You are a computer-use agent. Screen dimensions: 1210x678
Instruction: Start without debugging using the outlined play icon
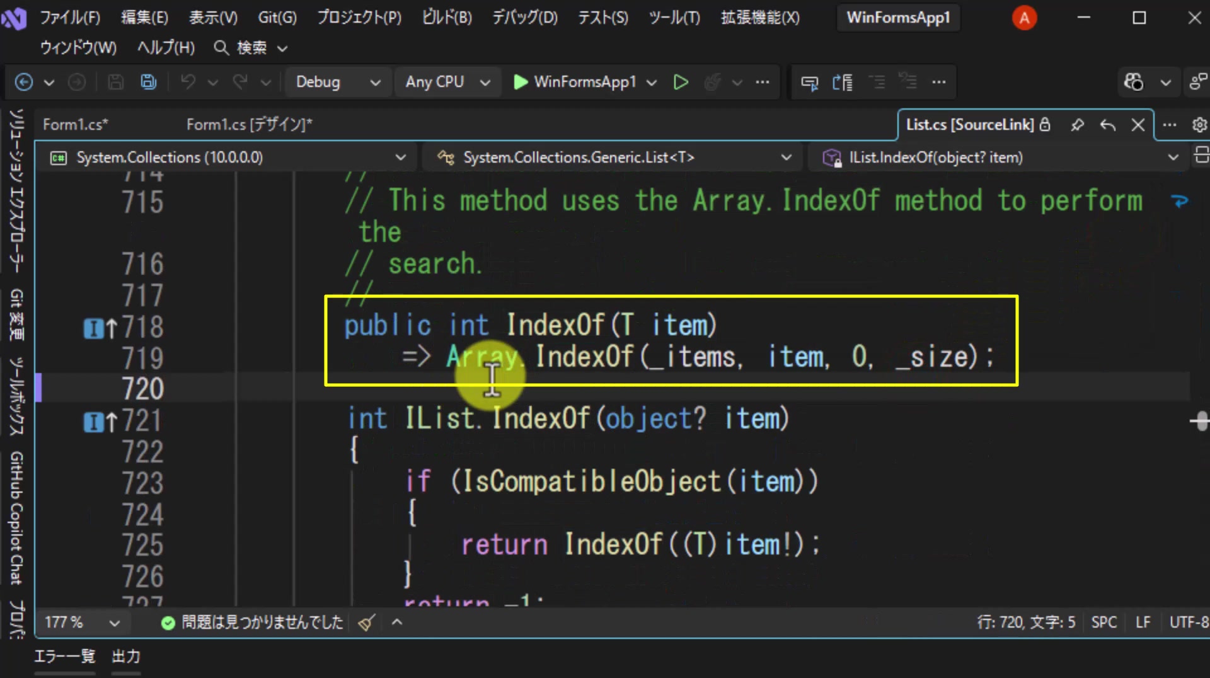click(x=681, y=82)
